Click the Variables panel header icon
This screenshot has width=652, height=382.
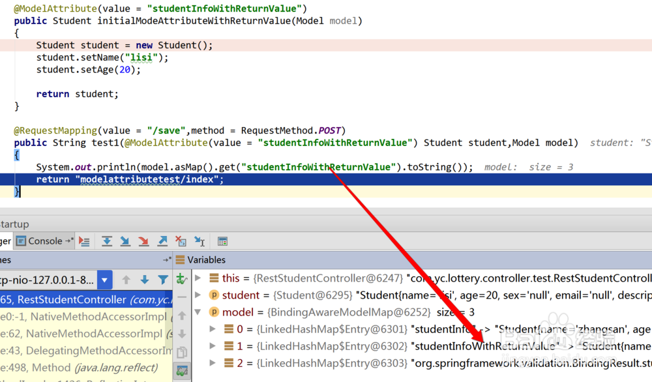(180, 260)
